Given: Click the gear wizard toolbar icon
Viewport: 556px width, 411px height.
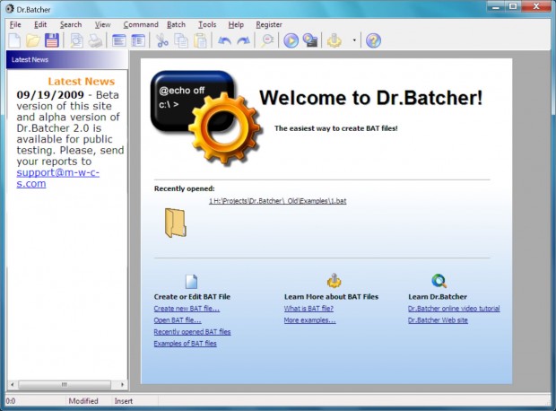Looking at the screenshot, I should (x=334, y=40).
